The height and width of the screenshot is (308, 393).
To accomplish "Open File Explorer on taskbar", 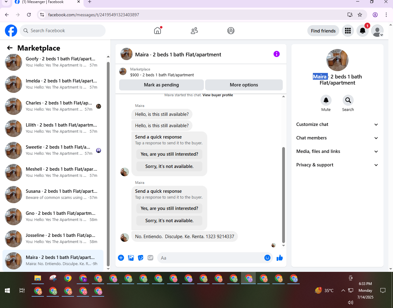I will [x=38, y=278].
